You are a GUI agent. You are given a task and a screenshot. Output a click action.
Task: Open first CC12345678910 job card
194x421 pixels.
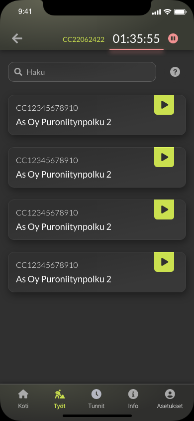[97, 115]
